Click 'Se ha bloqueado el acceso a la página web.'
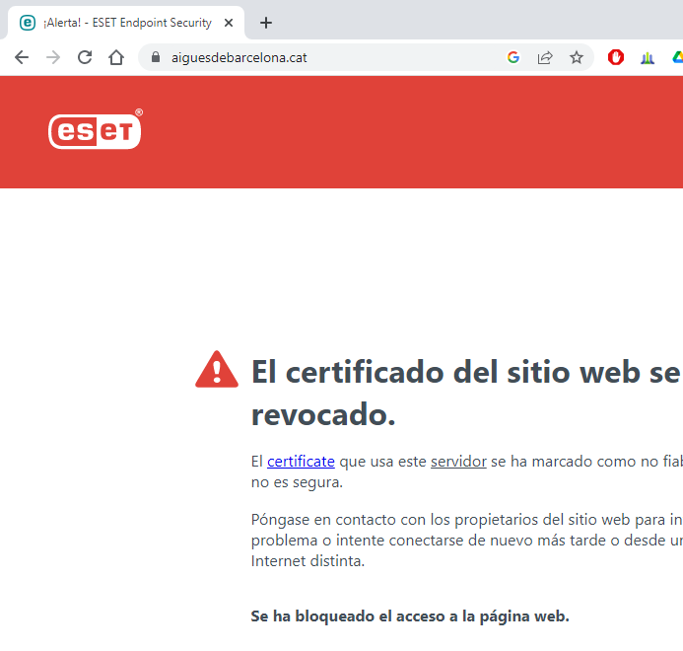 pos(410,616)
